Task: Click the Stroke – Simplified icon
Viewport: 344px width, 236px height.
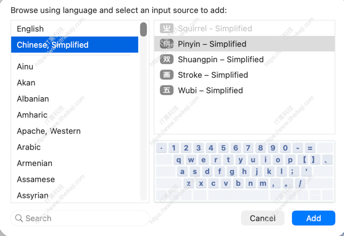Action: [167, 75]
